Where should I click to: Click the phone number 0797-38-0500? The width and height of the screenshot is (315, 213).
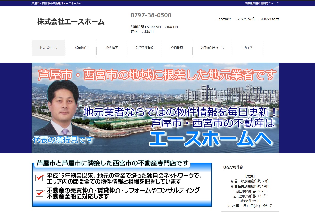point(151,15)
